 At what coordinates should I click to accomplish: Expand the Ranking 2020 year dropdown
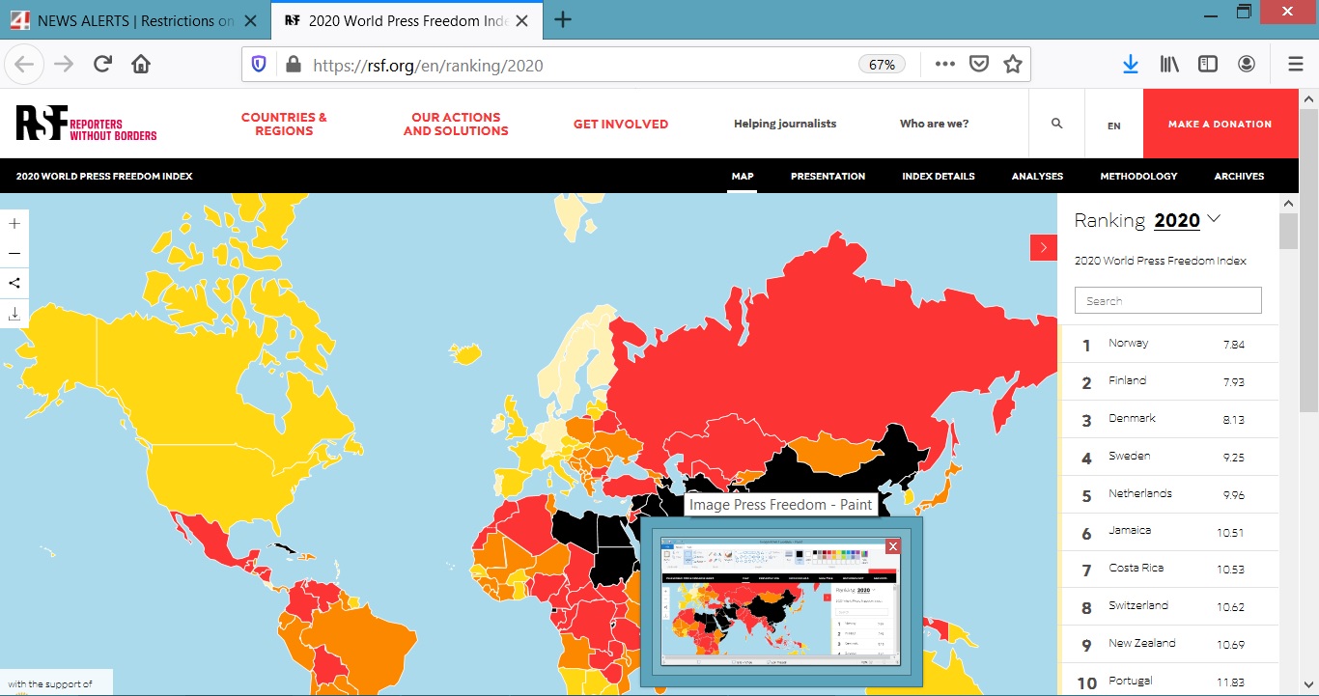coord(1187,220)
